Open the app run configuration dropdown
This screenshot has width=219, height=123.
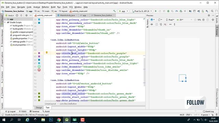coord(123,11)
